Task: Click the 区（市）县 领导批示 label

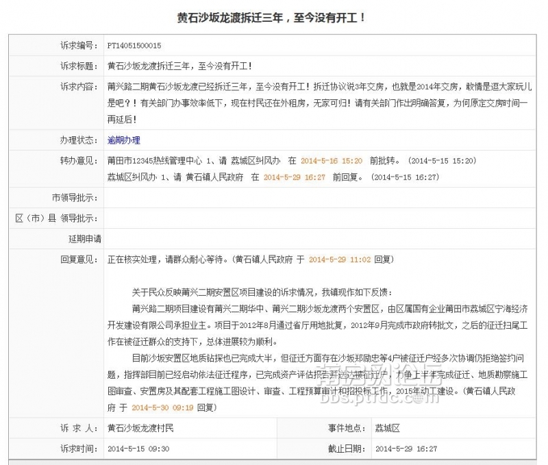Action: (57, 218)
